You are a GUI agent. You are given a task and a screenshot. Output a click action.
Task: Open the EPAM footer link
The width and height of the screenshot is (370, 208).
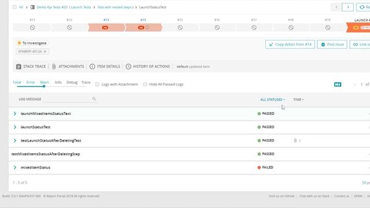[358, 196]
